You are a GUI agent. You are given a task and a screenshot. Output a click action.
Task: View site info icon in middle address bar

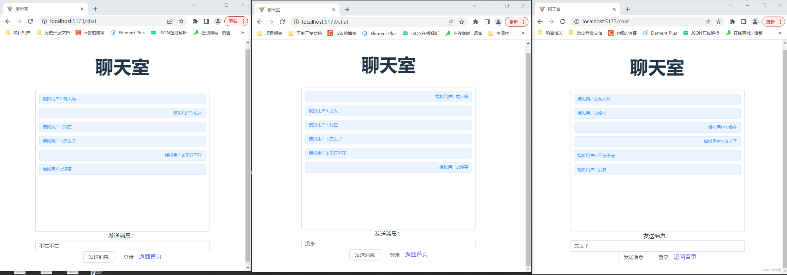pyautogui.click(x=296, y=22)
